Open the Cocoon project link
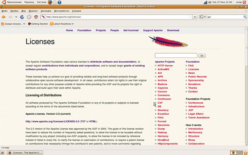248x155 pixels. [162, 91]
